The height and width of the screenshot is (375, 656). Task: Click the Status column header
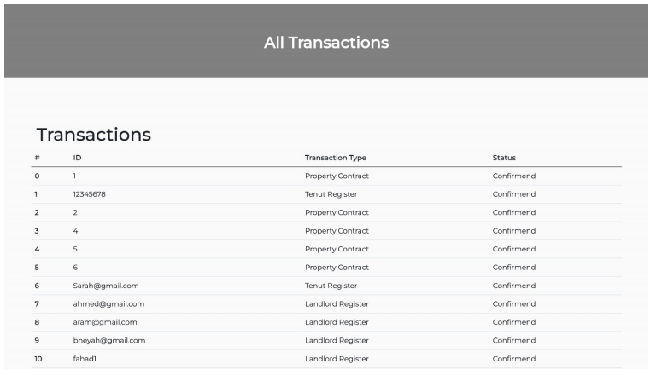(504, 158)
